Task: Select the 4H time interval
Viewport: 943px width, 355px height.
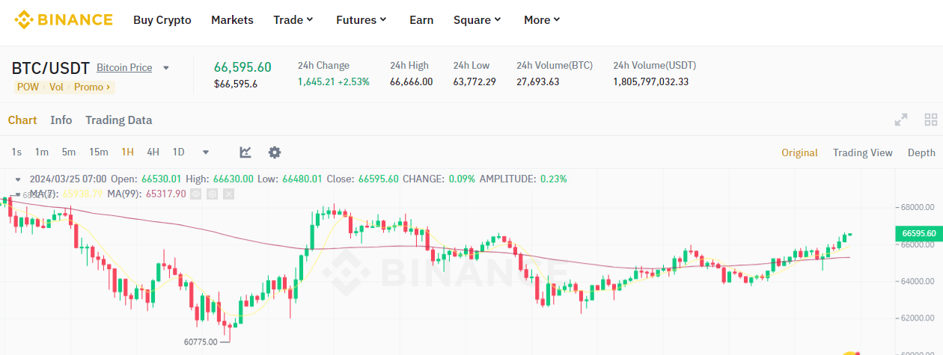Action: tap(153, 152)
